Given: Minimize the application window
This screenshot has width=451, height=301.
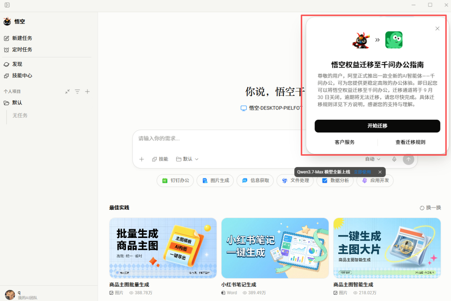Looking at the screenshot, I should tap(413, 5).
